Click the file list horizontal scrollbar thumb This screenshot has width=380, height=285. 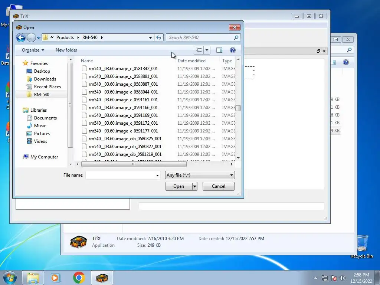tap(134, 164)
